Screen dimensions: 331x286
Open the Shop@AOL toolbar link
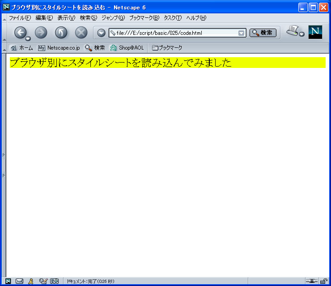pyautogui.click(x=127, y=48)
